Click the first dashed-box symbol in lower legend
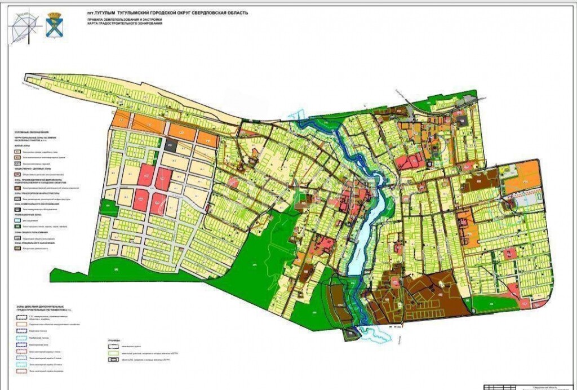The width and height of the screenshot is (577, 390). pos(22,317)
